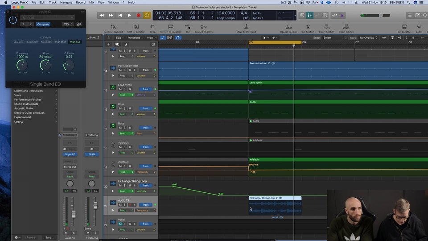
Task: Select Low Cut EQ mode
Action: click(18, 42)
